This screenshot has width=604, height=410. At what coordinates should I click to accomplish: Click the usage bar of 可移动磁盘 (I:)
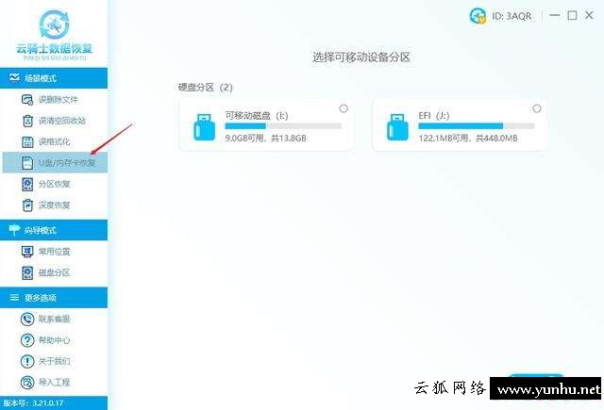tap(283, 126)
